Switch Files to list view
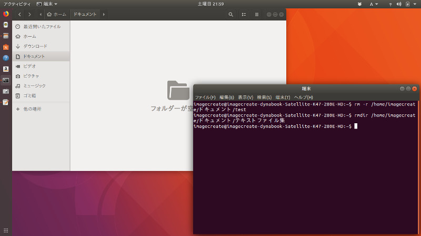Screen dimensions: 421x236 (x=244, y=15)
